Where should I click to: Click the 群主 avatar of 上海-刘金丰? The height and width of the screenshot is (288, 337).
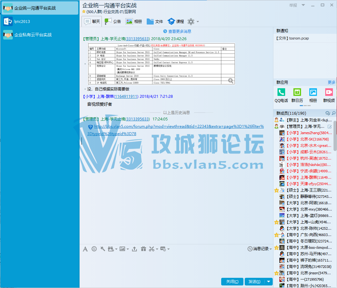(282, 120)
